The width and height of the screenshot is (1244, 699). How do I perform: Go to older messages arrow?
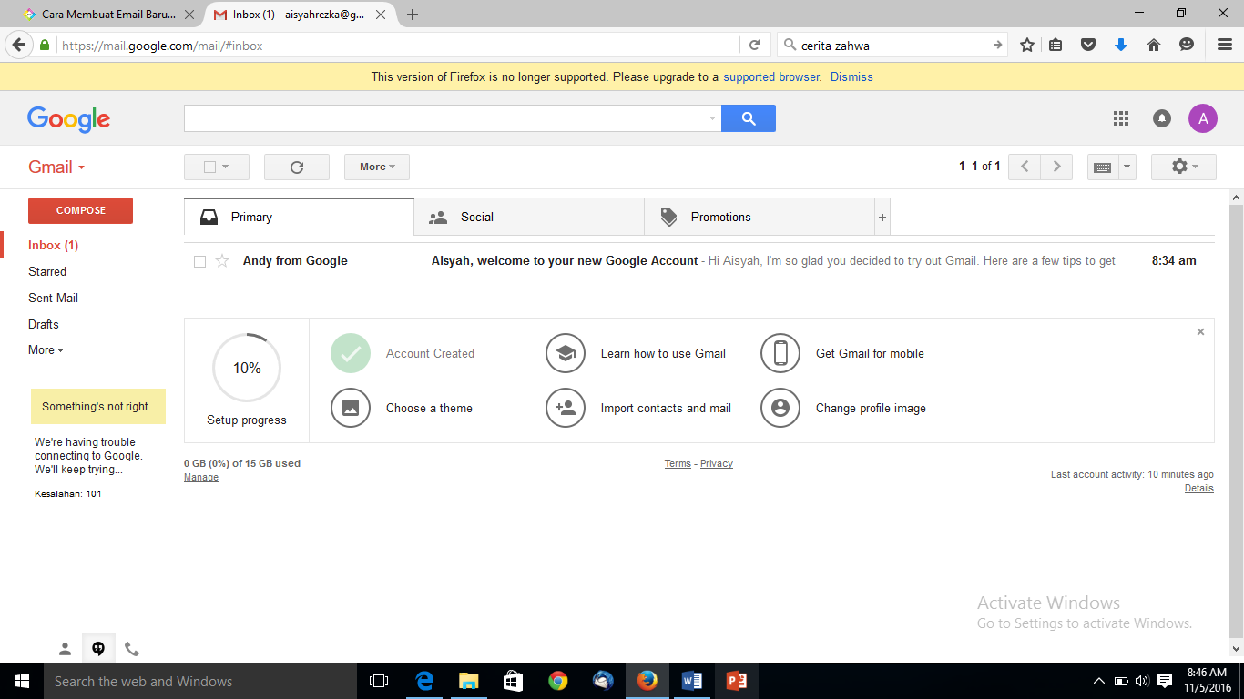[1056, 167]
